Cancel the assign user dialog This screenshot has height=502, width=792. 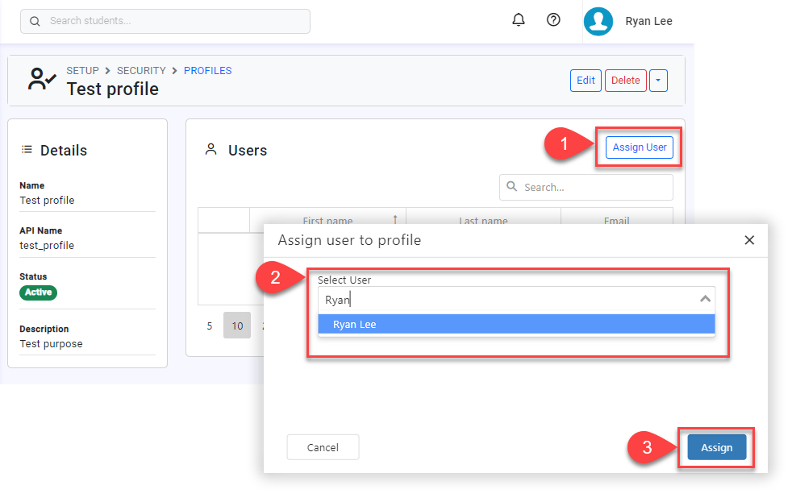point(323,447)
